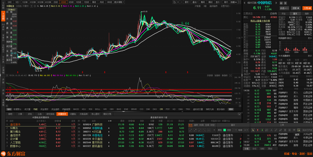Select the line segment drawing tool
The height and width of the screenshot is (157, 313).
point(190,130)
